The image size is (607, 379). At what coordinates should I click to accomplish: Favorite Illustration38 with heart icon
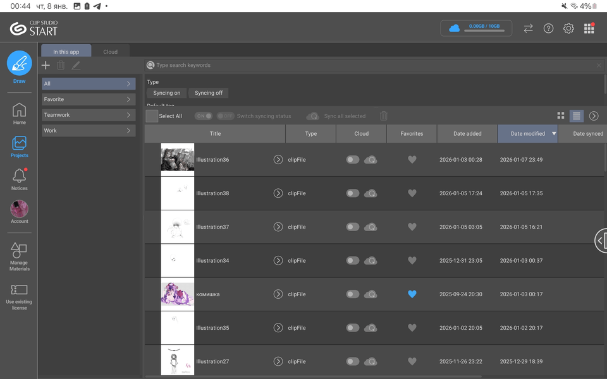pos(412,193)
